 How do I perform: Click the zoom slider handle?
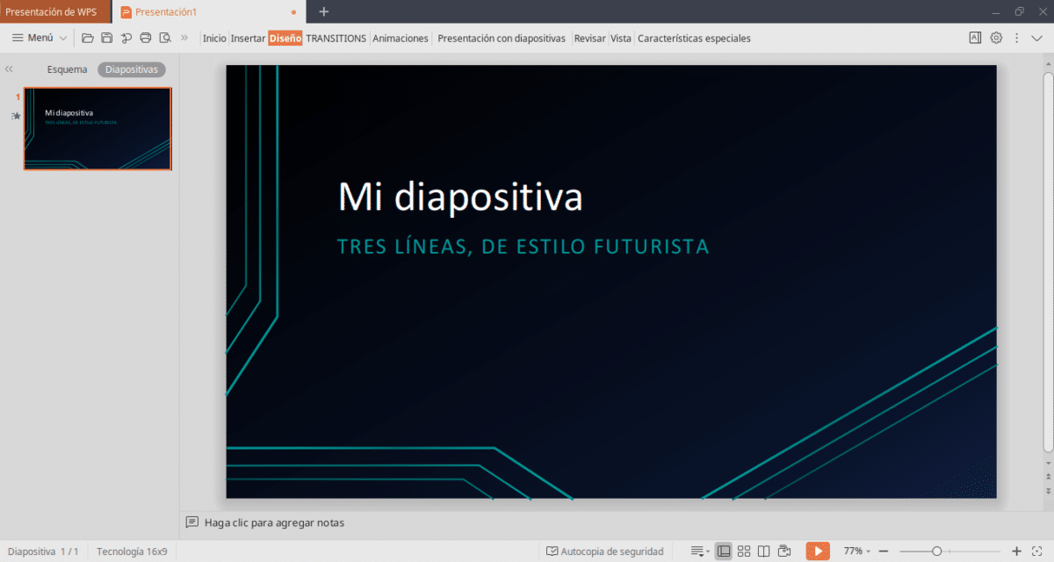pyautogui.click(x=937, y=551)
